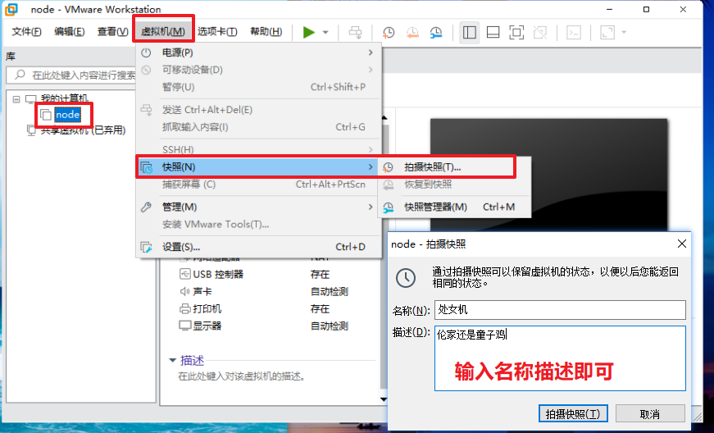Open the 选项卡(T) menu

(217, 31)
